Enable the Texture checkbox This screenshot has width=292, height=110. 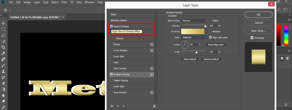tap(114, 38)
